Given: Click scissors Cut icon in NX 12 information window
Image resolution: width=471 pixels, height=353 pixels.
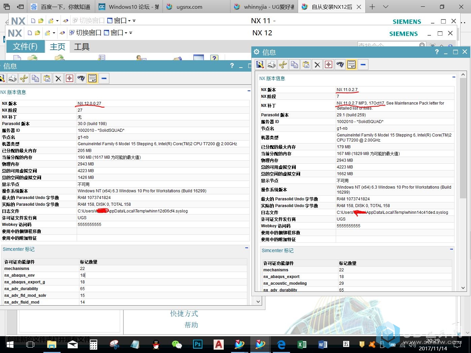Looking at the screenshot, I should pos(24,78).
